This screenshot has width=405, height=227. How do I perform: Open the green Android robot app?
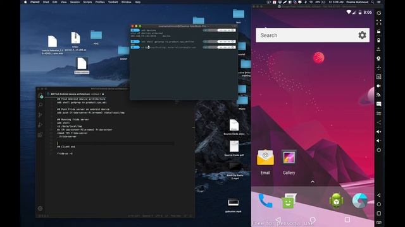tap(336, 201)
